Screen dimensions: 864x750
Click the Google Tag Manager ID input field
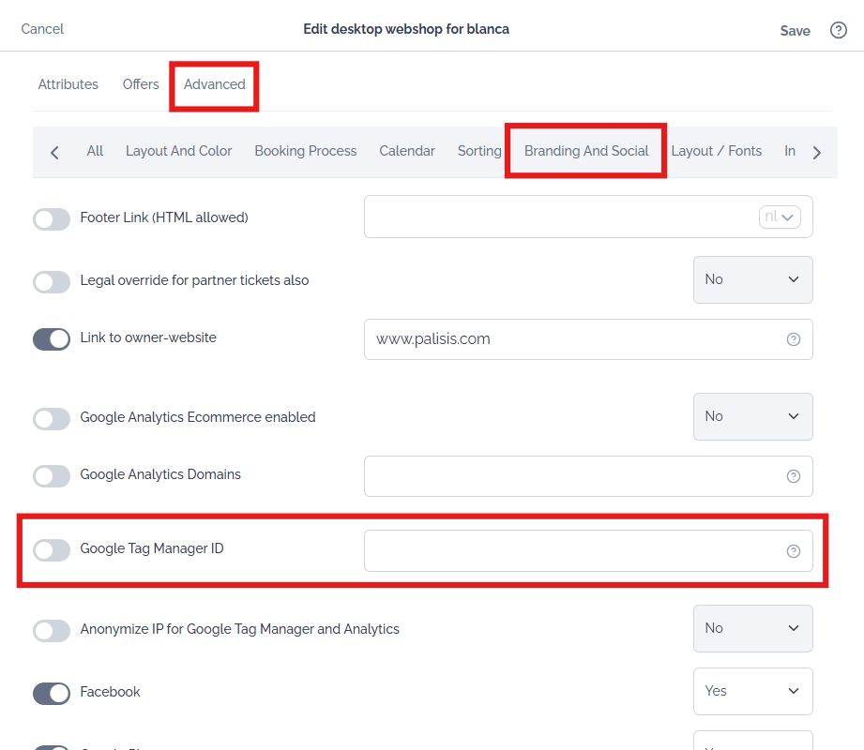coord(588,551)
